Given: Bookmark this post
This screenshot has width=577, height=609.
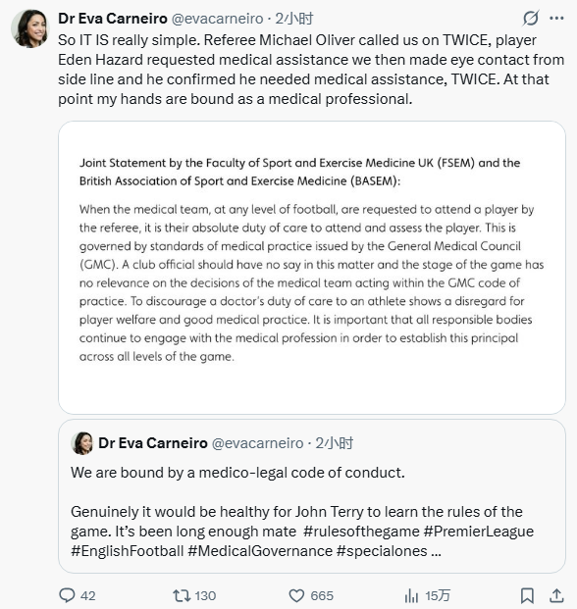Looking at the screenshot, I should [x=527, y=595].
